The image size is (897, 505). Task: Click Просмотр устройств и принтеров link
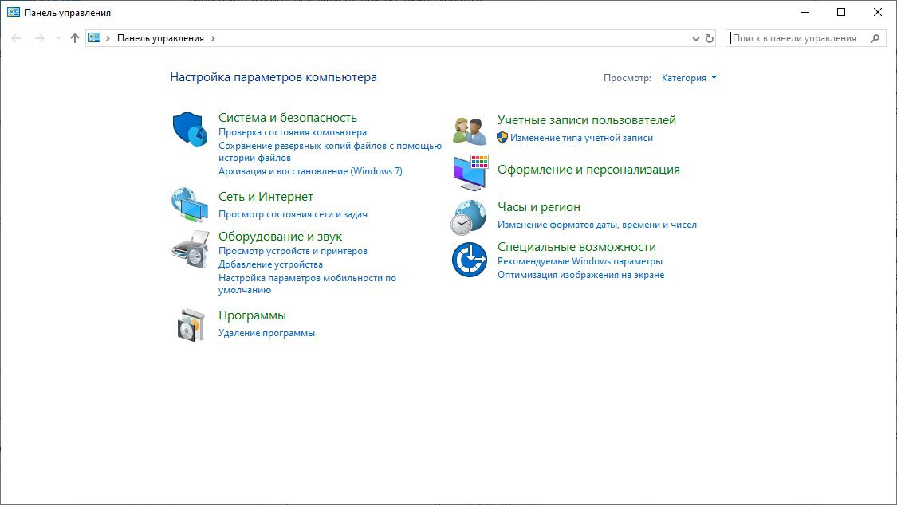pyautogui.click(x=293, y=251)
